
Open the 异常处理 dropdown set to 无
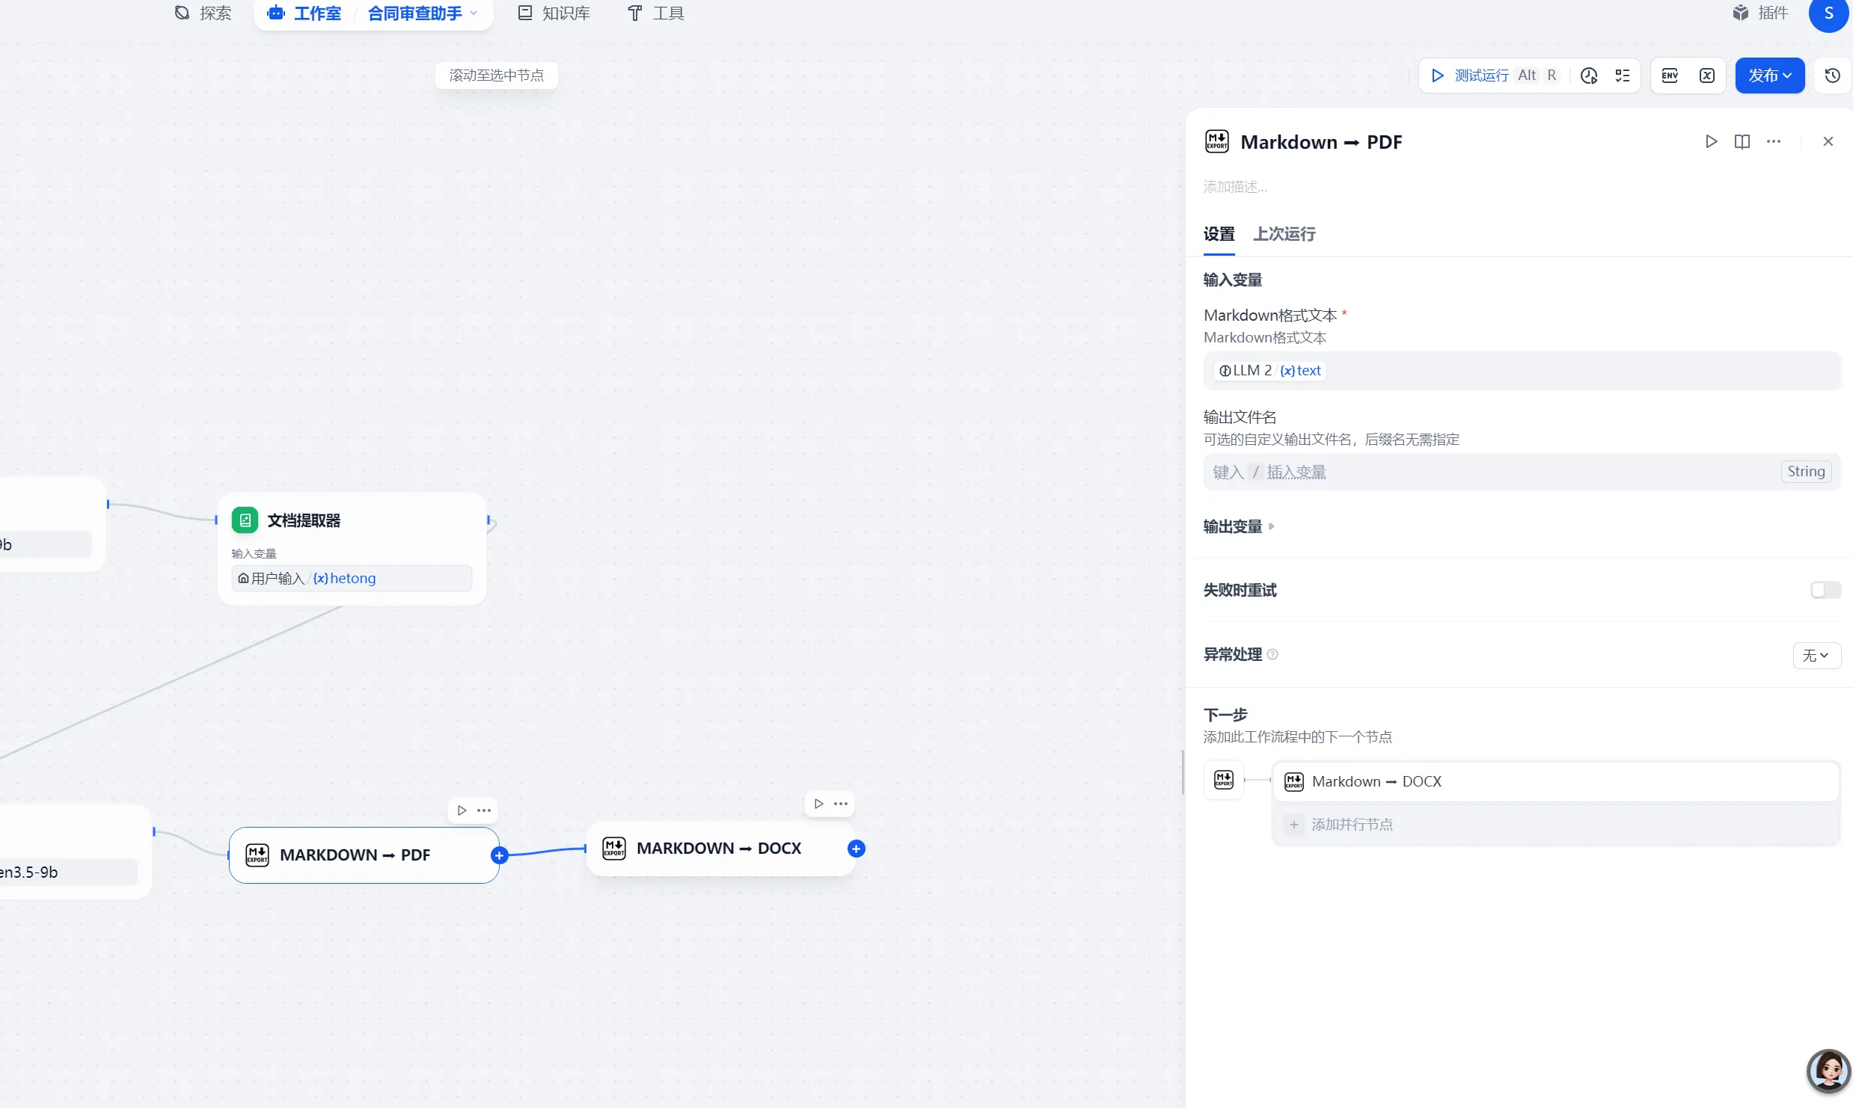(1816, 656)
